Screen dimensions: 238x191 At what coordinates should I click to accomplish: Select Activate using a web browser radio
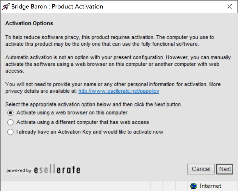10,113
